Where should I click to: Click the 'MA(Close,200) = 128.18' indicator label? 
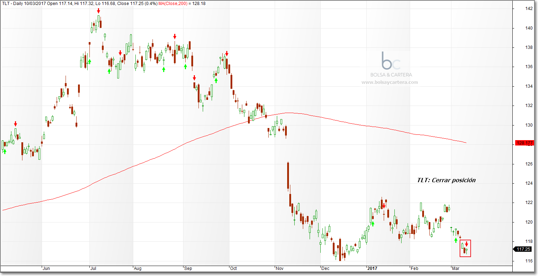coord(182,4)
